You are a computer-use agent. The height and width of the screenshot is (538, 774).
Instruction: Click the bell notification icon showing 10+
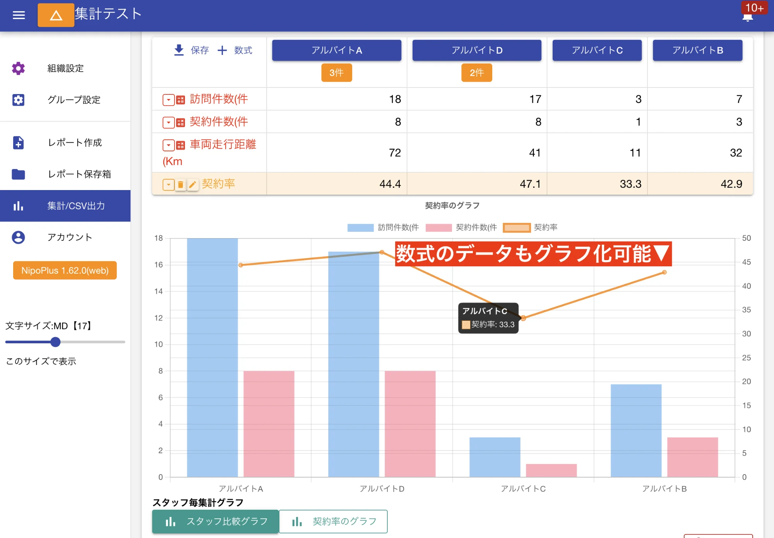[747, 17]
